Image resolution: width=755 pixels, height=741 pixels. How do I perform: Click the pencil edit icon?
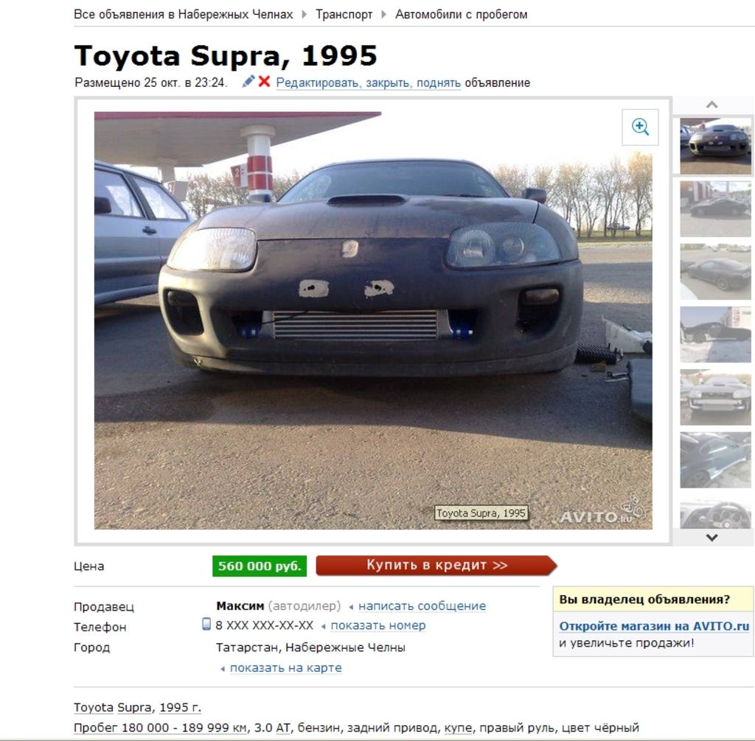[x=248, y=81]
